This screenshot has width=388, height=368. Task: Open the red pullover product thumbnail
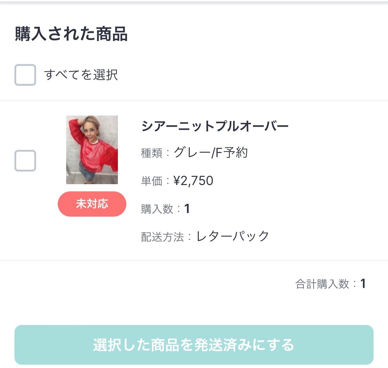click(92, 150)
